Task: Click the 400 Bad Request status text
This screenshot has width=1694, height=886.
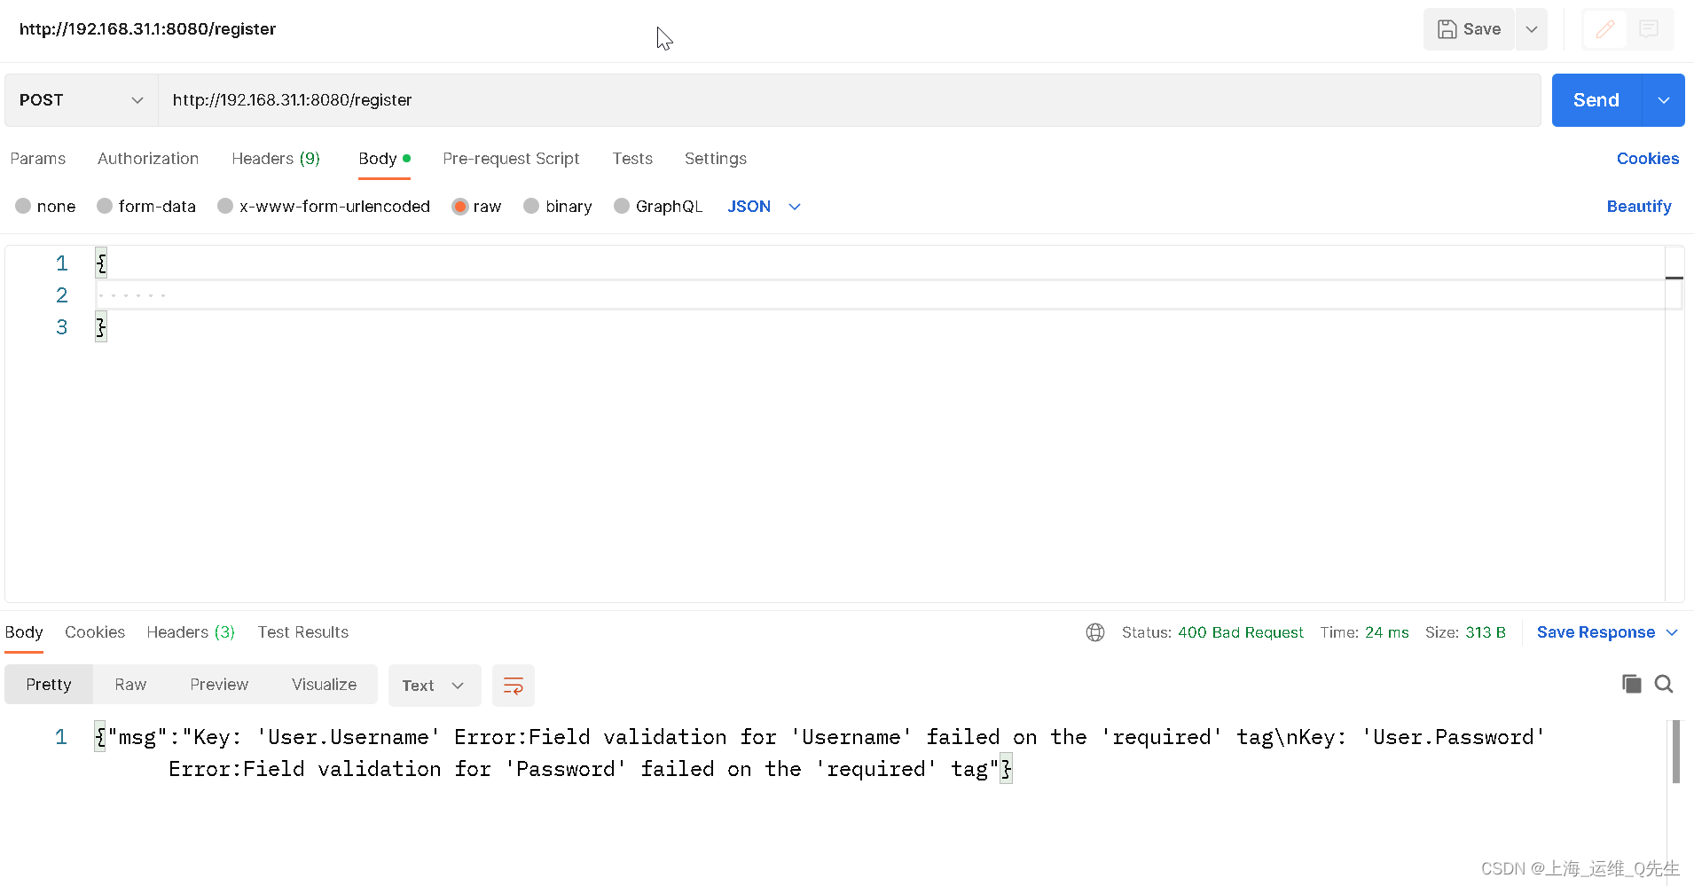Action: click(1240, 632)
